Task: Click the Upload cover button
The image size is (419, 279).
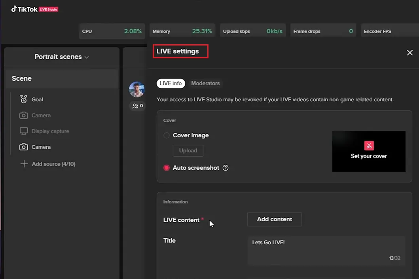Action: coord(188,150)
